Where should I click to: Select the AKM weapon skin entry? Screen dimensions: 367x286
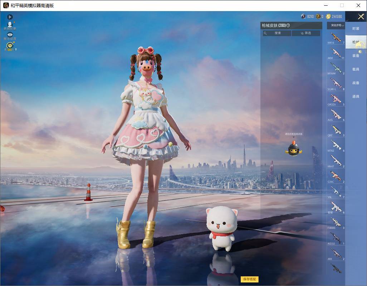click(336, 53)
